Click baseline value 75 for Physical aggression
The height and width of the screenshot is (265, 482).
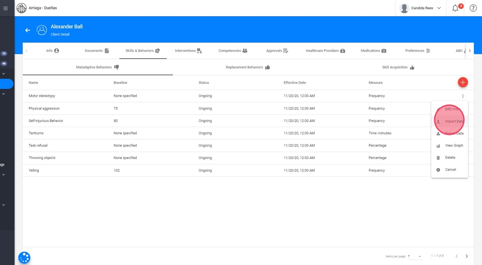(x=116, y=108)
